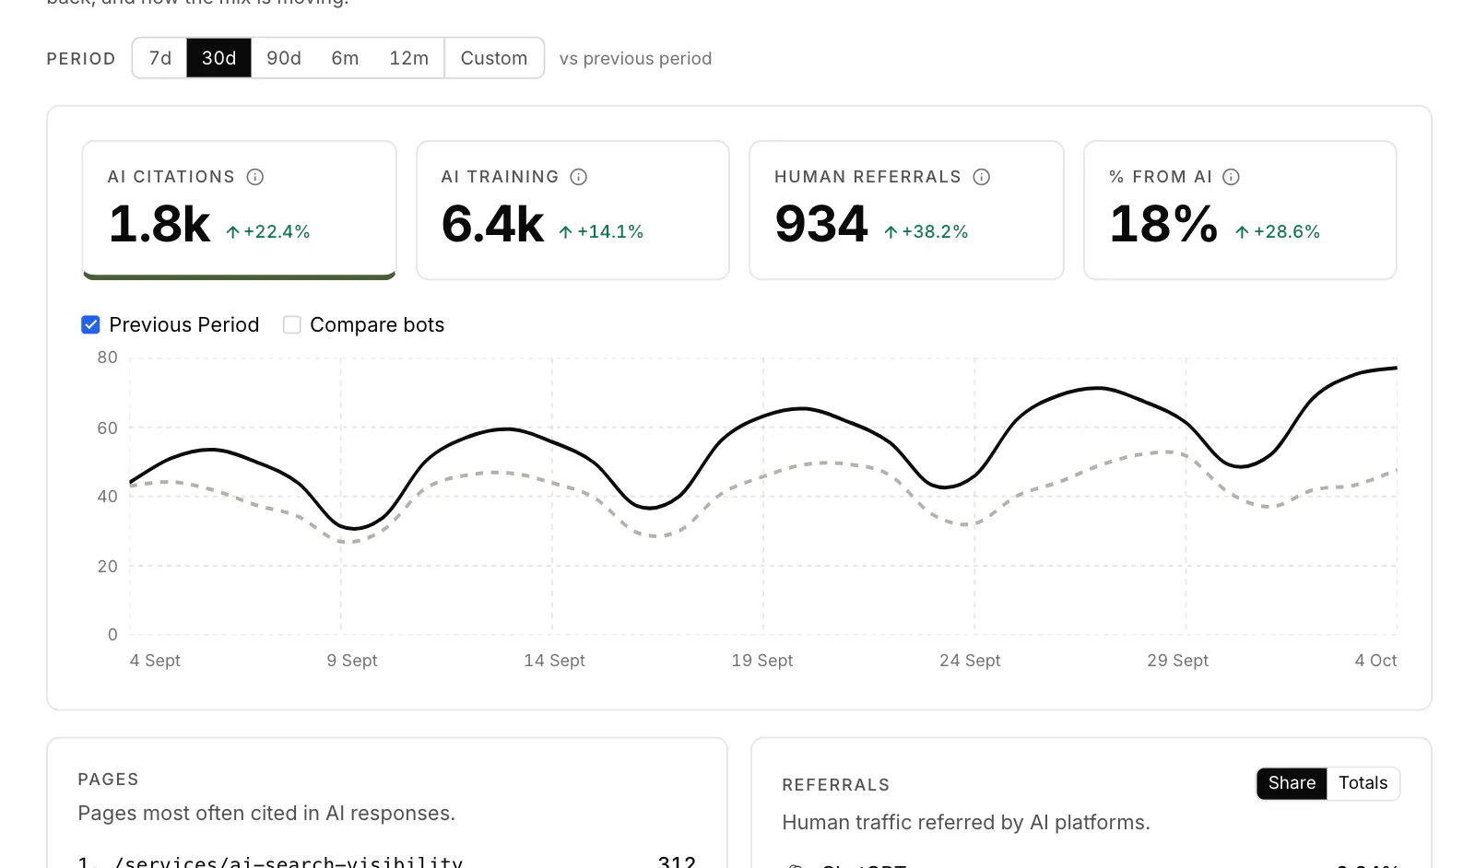Click the 9 Sept axis label
Screen dimensions: 1475x868
[352, 661]
